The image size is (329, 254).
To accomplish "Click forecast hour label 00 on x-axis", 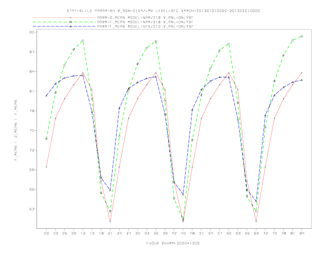I will point(47,233).
